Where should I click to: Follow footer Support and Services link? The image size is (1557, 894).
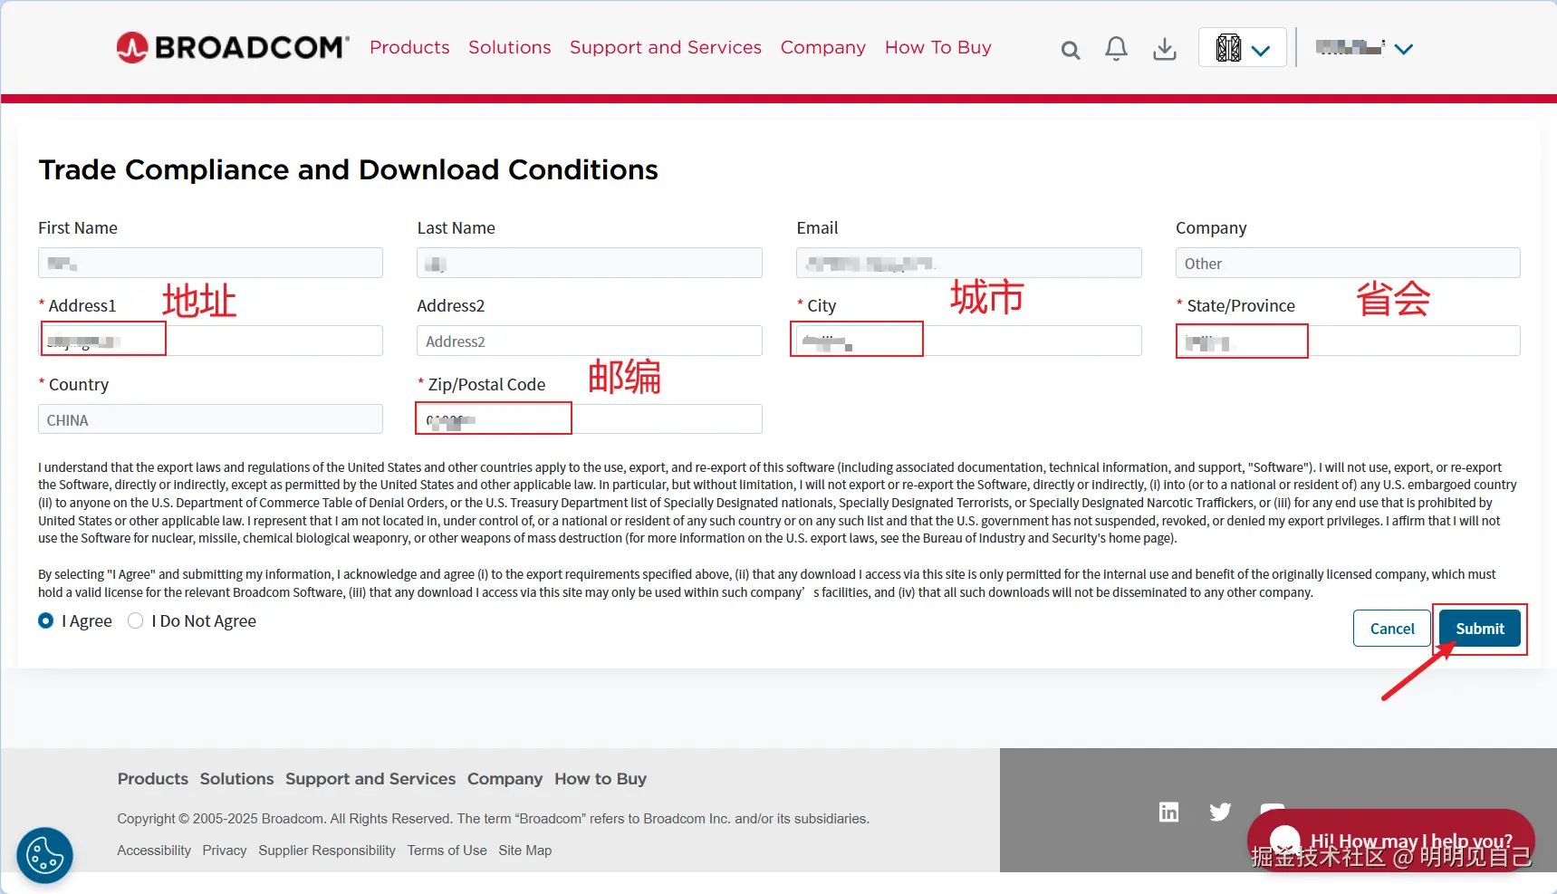(x=370, y=779)
